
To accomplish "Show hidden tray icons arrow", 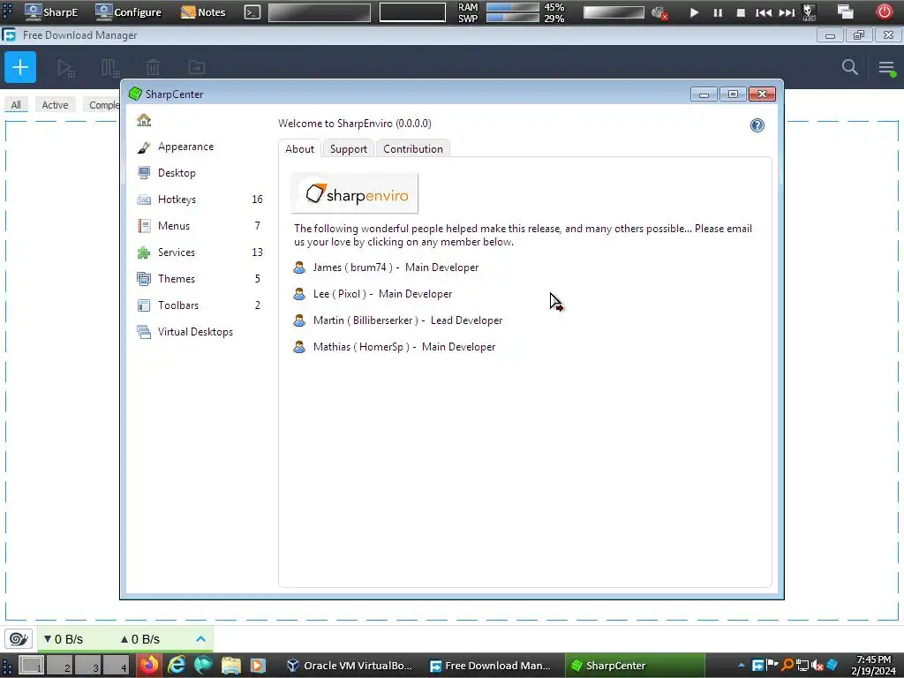I will 741,666.
